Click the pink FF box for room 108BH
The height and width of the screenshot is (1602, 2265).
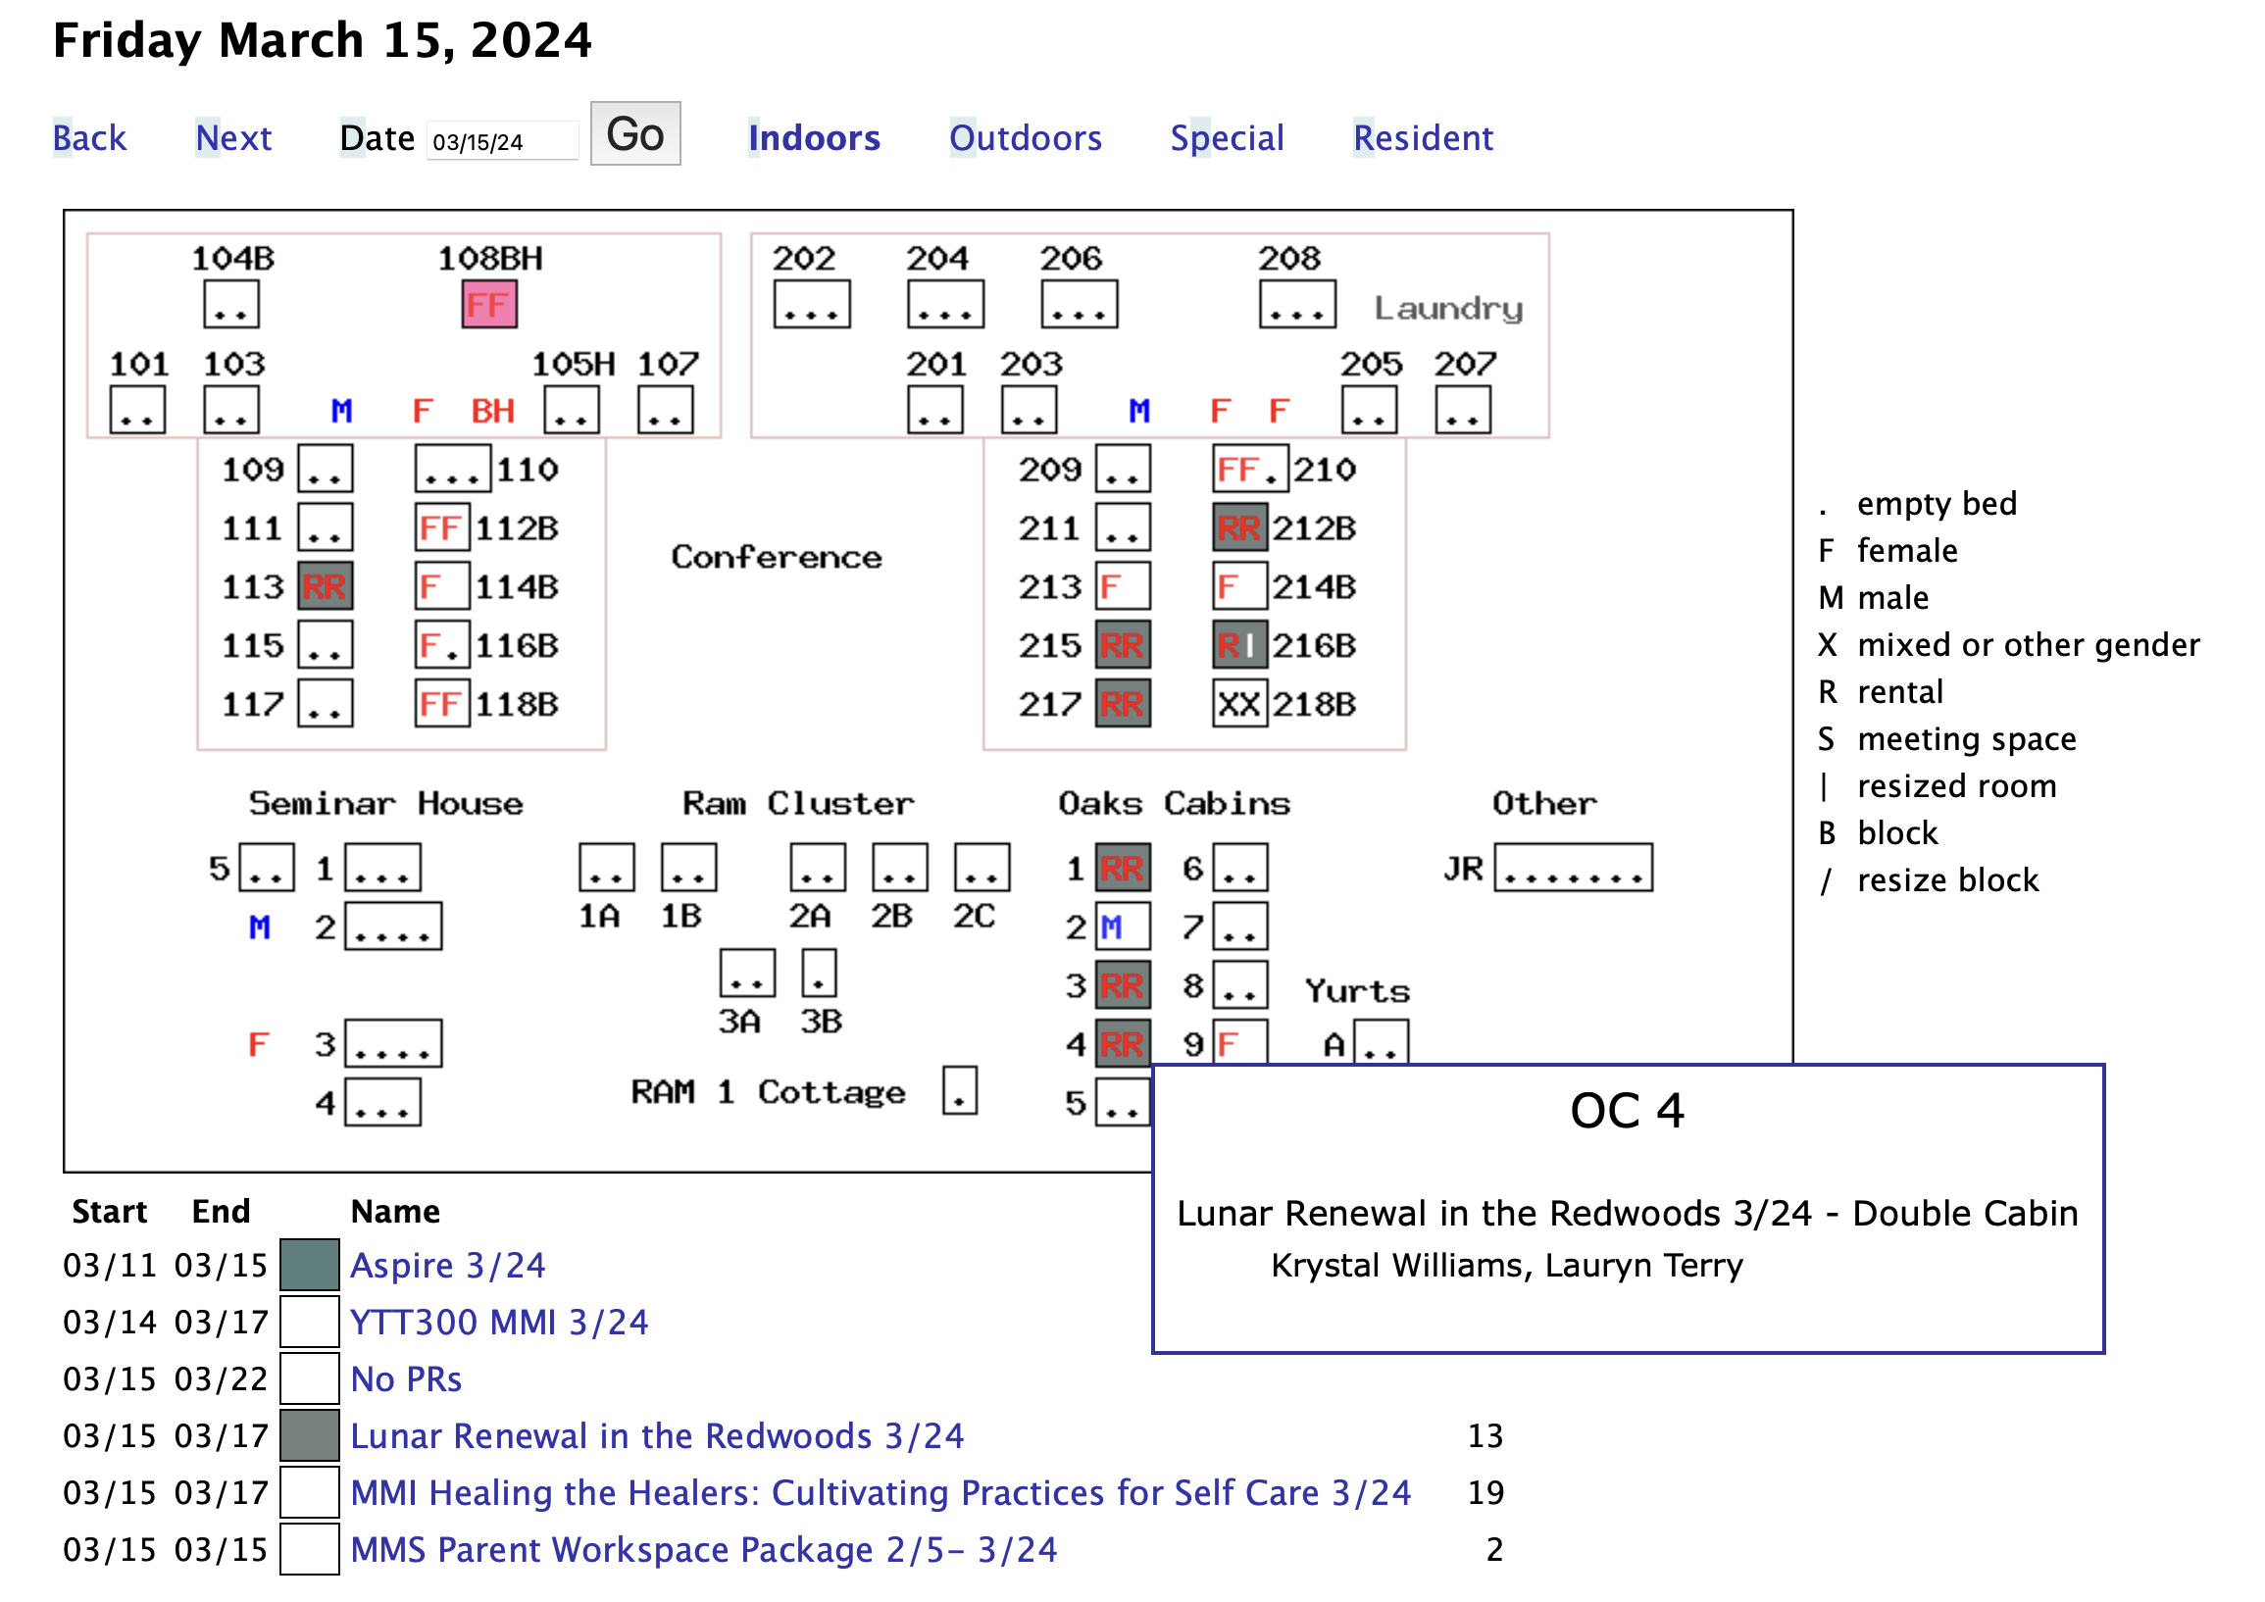click(489, 305)
